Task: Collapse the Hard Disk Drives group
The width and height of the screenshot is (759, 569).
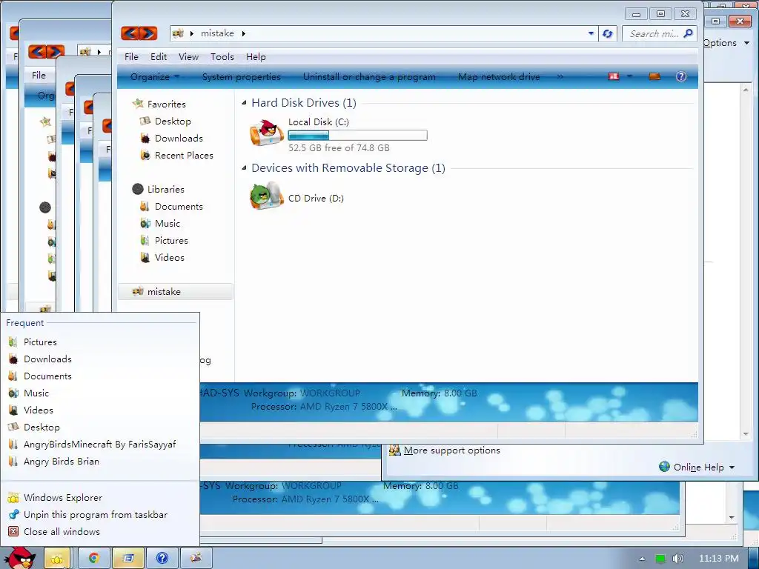Action: click(x=244, y=102)
